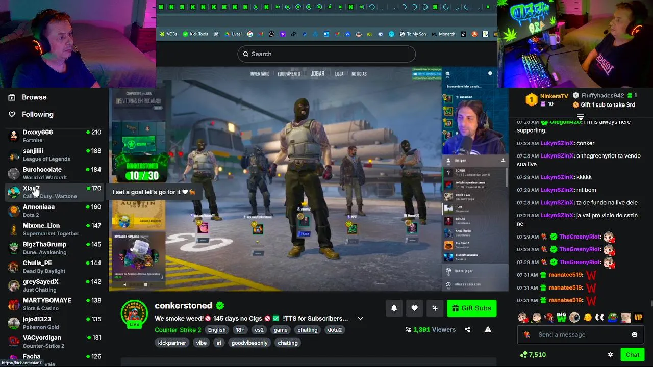Viewport: 653px width, 367px height.
Task: Click Fluffyhades942 in gift leaderboard
Action: point(602,95)
